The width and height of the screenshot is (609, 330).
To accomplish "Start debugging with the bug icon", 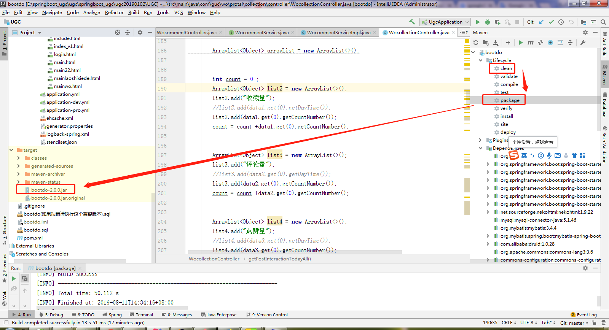I will tap(487, 22).
